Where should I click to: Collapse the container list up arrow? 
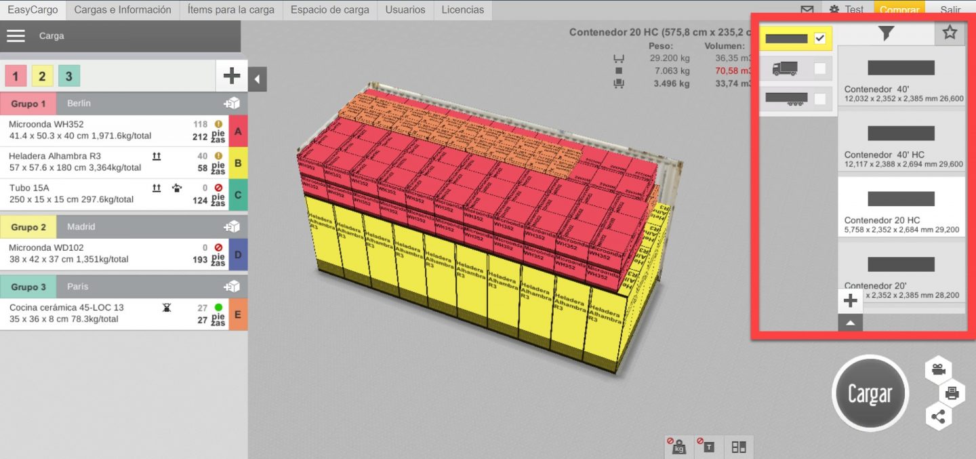coord(850,324)
